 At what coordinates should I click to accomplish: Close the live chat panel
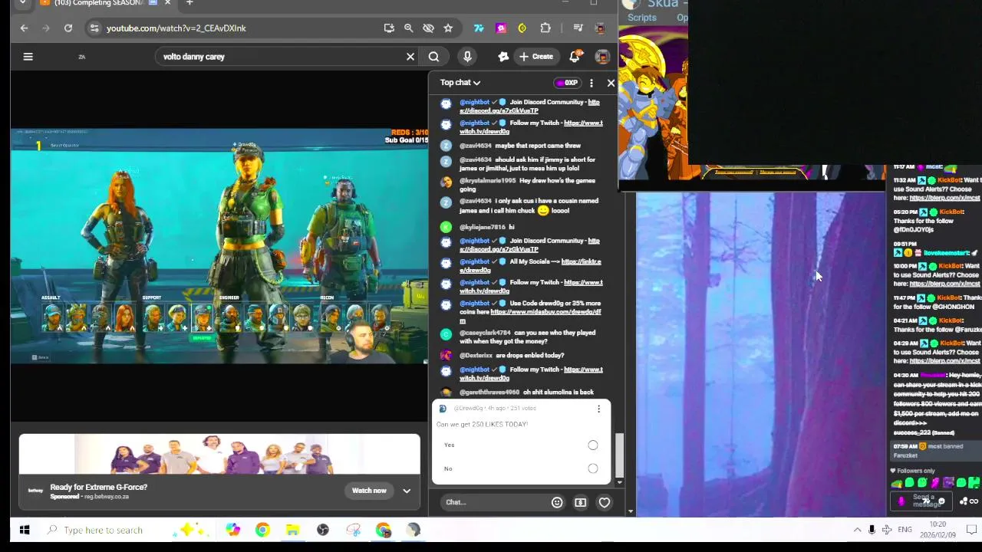coord(611,83)
